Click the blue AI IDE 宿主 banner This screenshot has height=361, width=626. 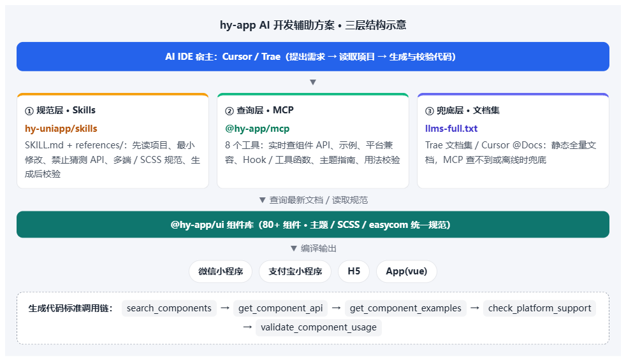pyautogui.click(x=312, y=57)
